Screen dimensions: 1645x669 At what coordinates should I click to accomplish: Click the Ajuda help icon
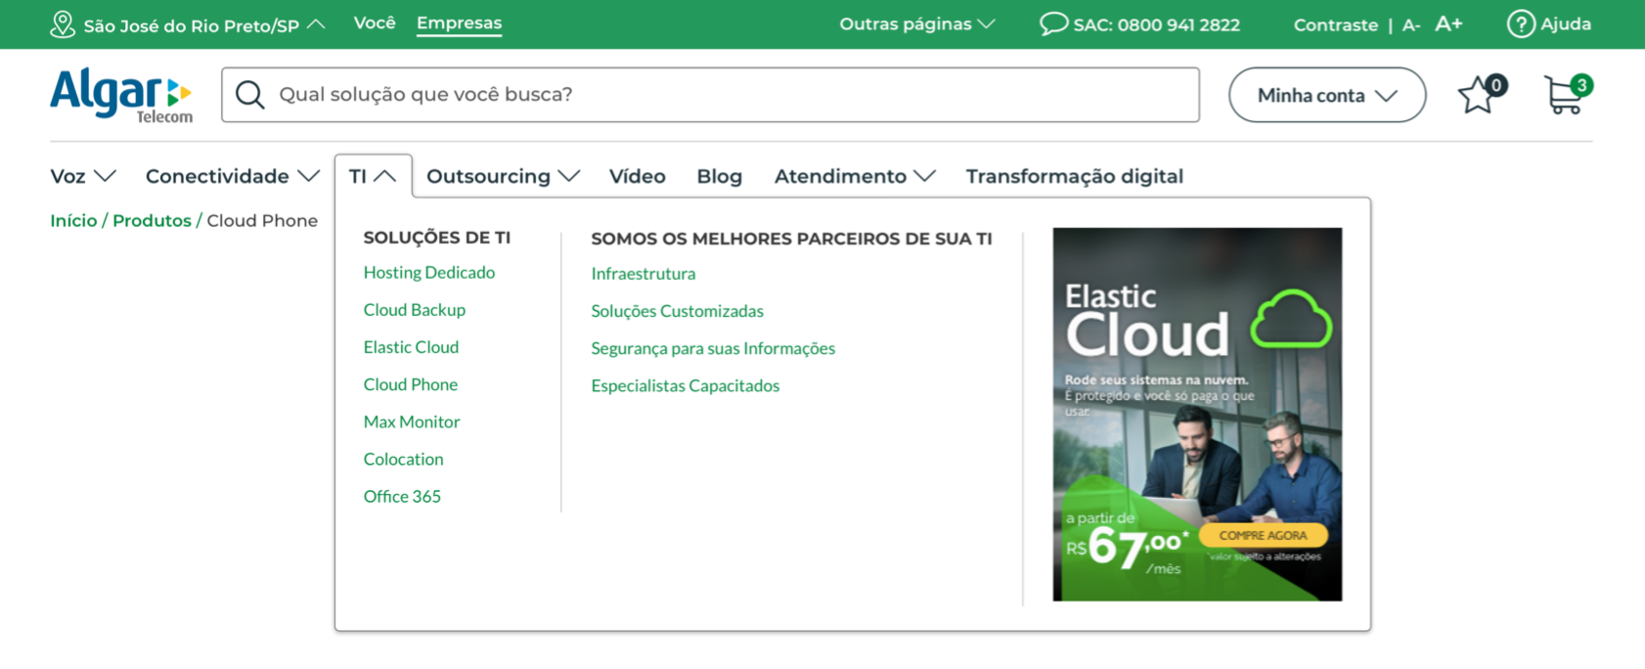pyautogui.click(x=1520, y=23)
